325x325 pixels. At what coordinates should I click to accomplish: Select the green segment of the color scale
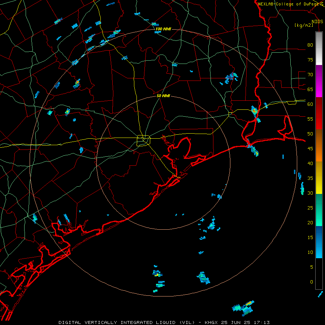coord(319,210)
